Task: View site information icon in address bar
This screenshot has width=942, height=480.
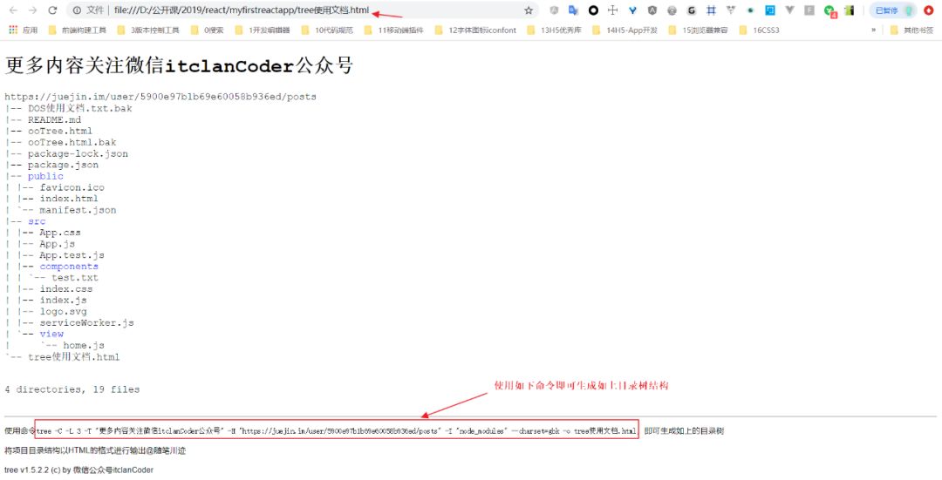Action: tap(76, 10)
